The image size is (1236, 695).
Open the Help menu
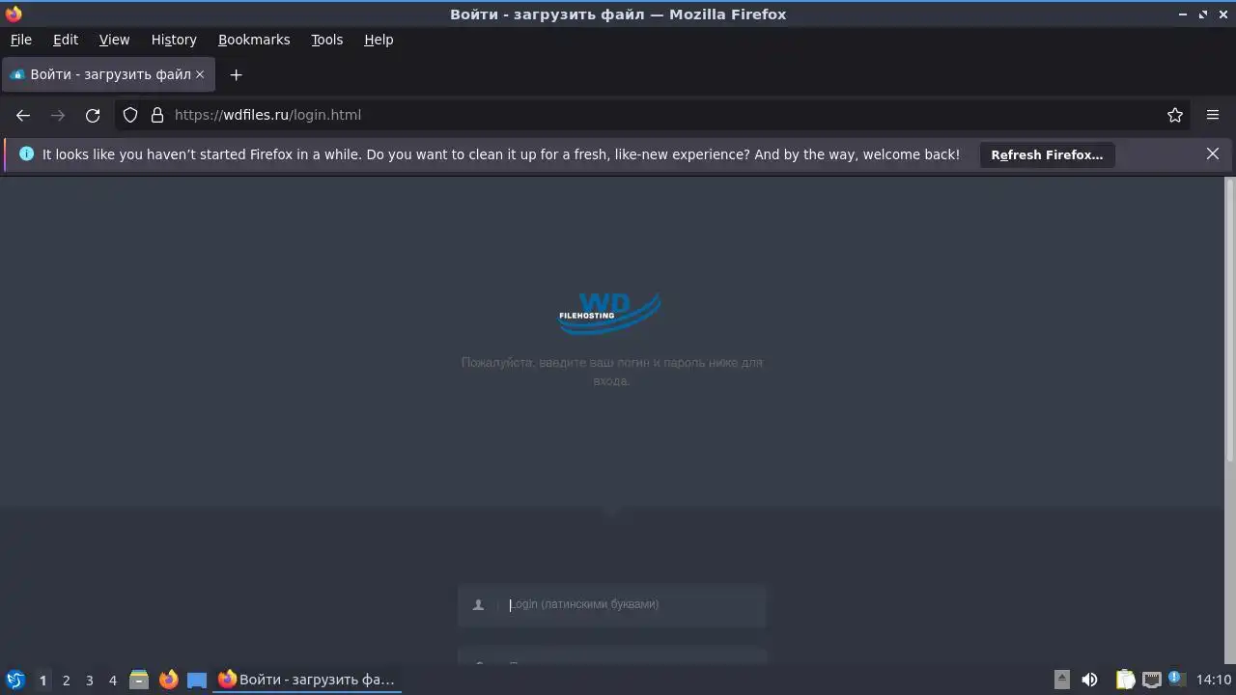click(379, 40)
